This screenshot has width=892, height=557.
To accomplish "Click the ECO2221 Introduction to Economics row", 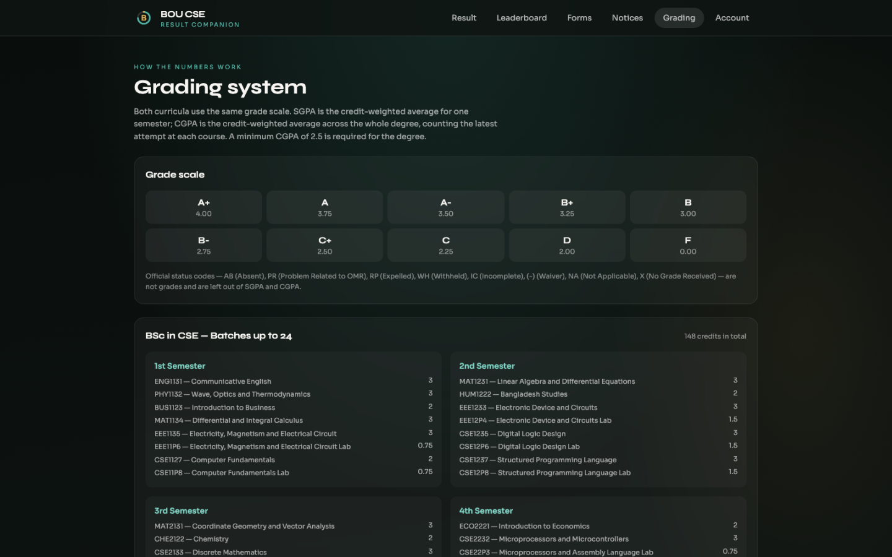I will click(x=598, y=526).
